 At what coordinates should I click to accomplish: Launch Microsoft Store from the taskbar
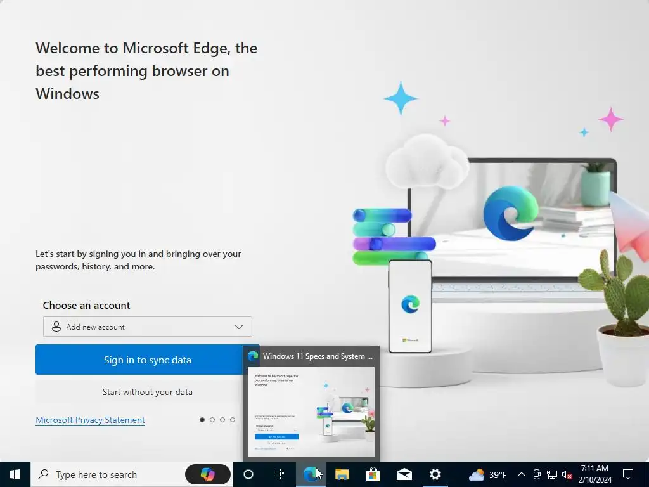pyautogui.click(x=373, y=474)
